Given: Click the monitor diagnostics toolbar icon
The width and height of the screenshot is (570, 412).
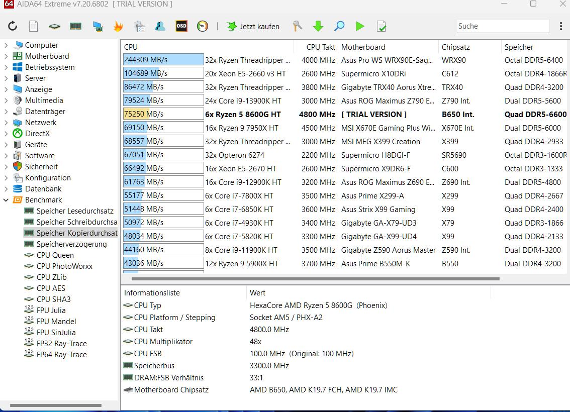Looking at the screenshot, I should click(98, 26).
